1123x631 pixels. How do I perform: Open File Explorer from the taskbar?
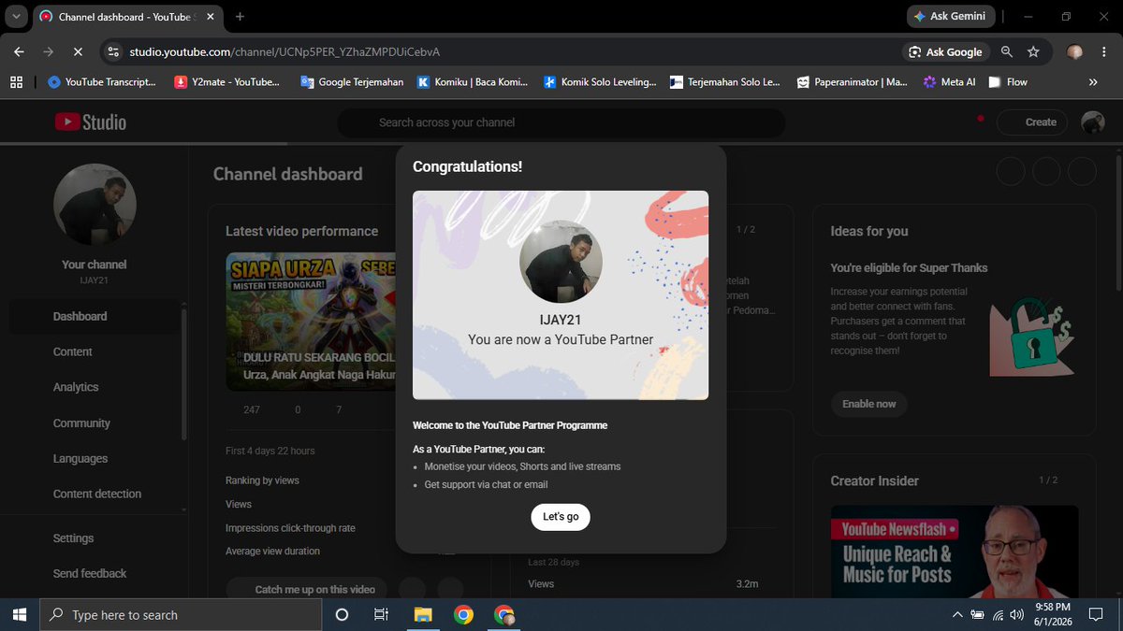click(423, 614)
